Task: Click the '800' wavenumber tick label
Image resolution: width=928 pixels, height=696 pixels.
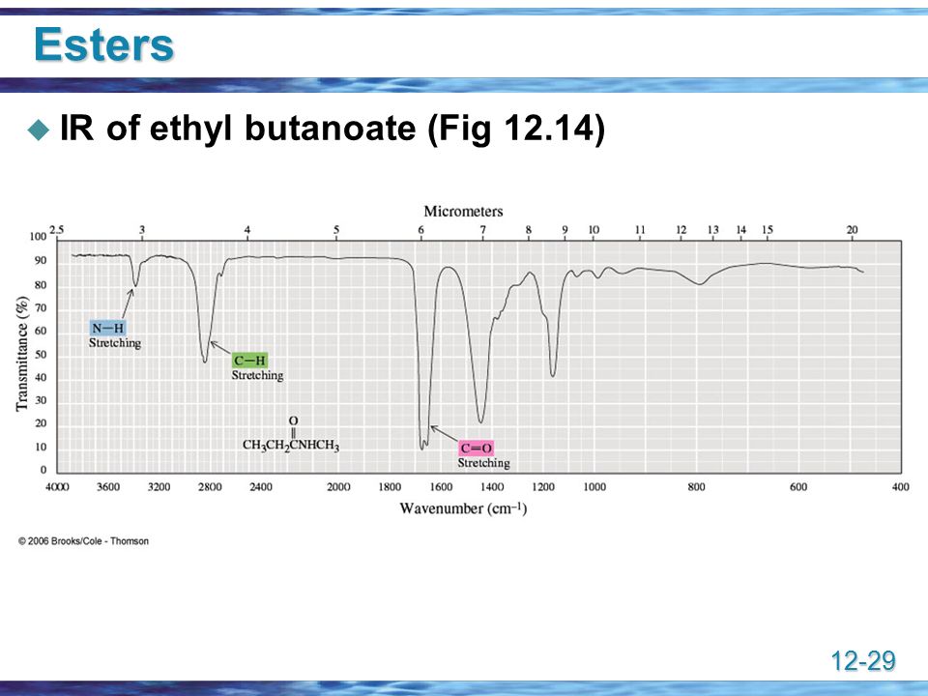Action: coord(697,487)
